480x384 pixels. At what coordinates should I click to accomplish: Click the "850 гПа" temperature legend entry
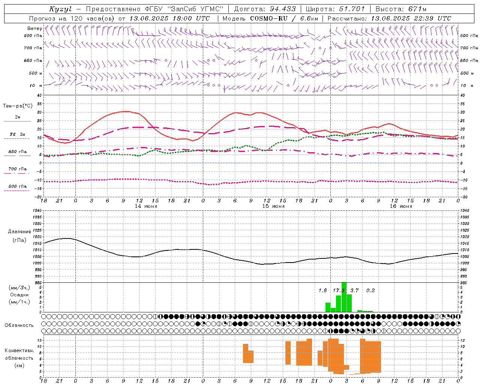(x=18, y=152)
